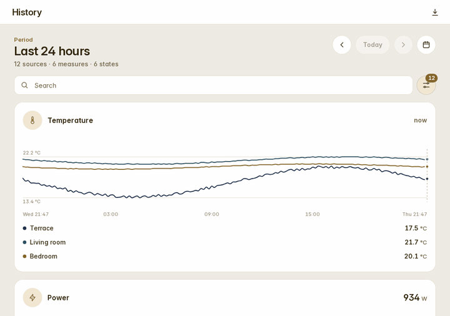Click the 09:00 time axis label
The width and height of the screenshot is (450, 316).
coord(211,214)
